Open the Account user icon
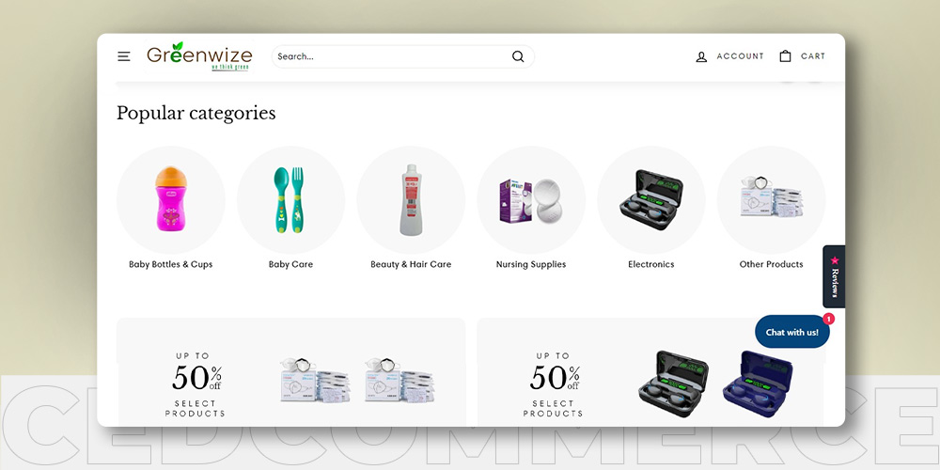Screen dimensions: 940x470 click(701, 57)
